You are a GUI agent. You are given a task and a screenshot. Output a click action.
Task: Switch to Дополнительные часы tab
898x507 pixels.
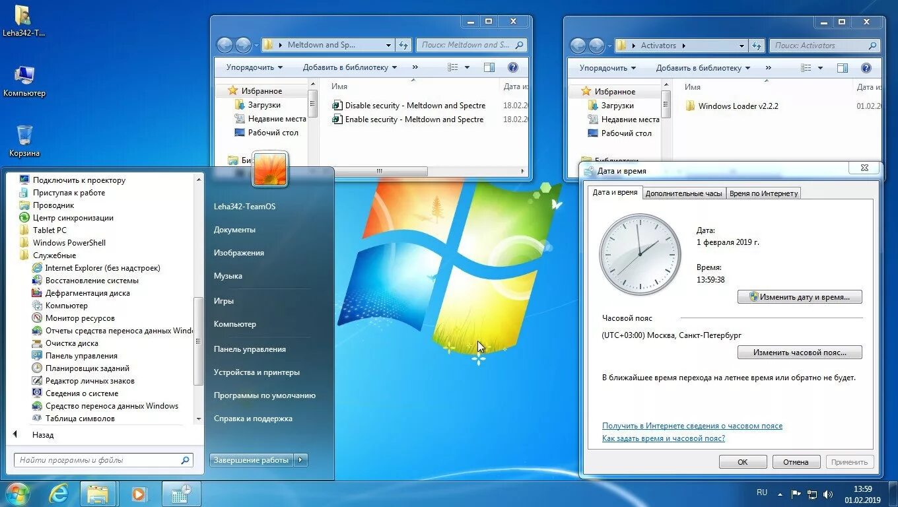click(683, 193)
